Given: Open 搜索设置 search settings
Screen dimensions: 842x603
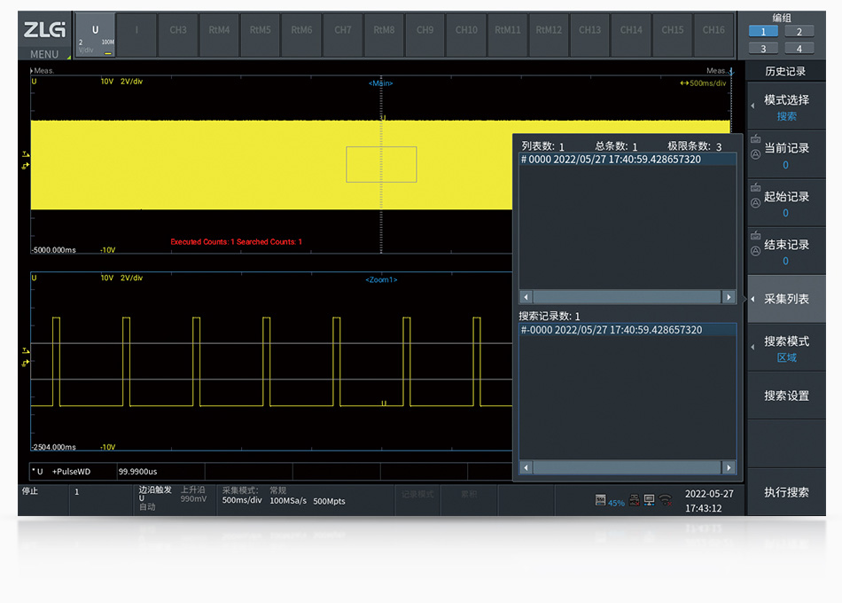Looking at the screenshot, I should point(786,396).
